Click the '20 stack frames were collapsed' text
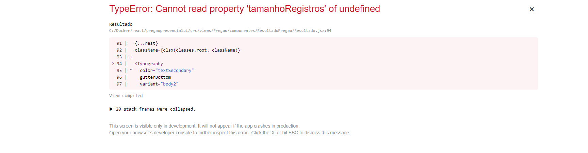 [x=156, y=109]
